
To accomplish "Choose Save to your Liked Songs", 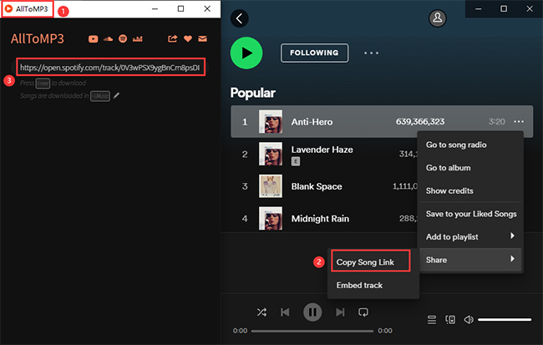I will (x=470, y=214).
